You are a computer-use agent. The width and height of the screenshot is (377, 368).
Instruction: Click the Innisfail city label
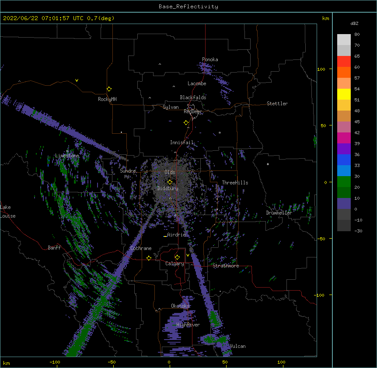pyautogui.click(x=182, y=142)
